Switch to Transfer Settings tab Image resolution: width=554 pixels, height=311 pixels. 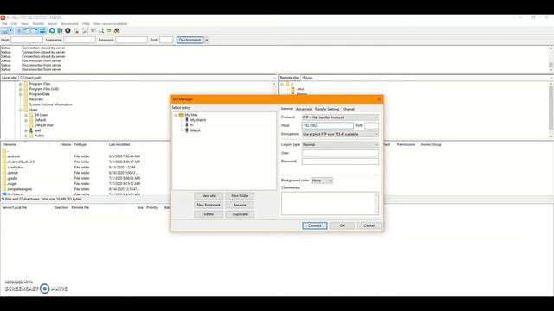[327, 109]
